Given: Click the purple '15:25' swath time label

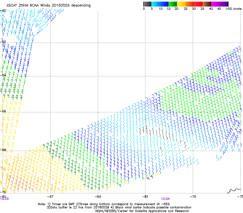Looking at the screenshot, I should pyautogui.click(x=5, y=199).
